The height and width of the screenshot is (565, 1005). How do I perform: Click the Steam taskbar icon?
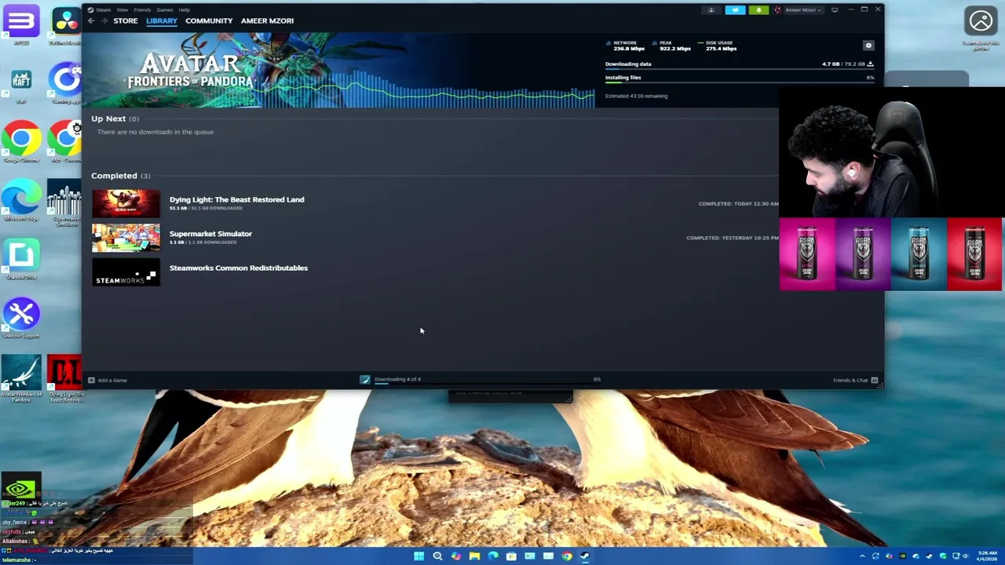tap(585, 556)
